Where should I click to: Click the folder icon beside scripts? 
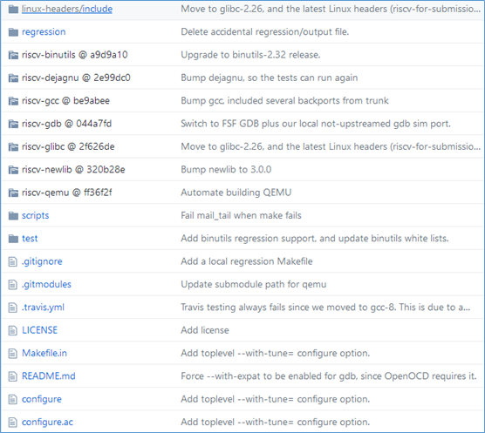(13, 215)
